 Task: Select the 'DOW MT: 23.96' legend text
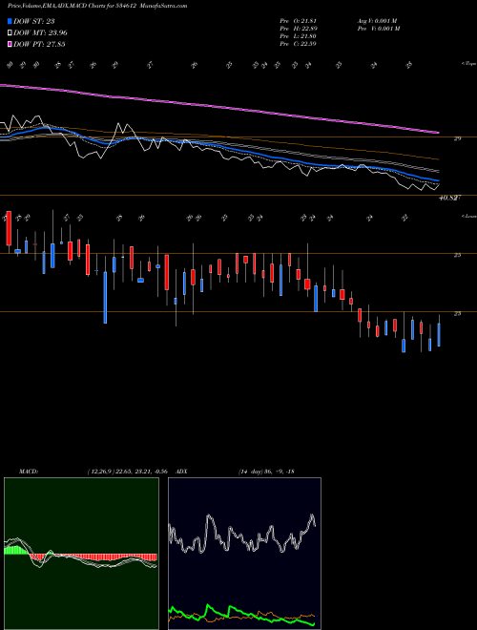pyautogui.click(x=40, y=33)
